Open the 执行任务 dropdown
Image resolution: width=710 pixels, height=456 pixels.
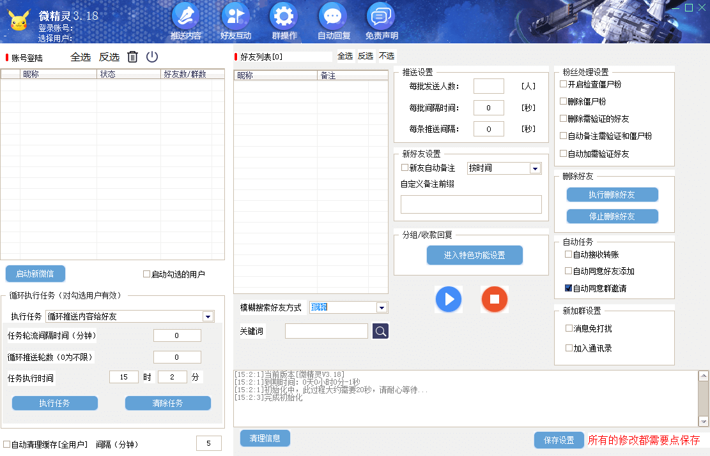click(208, 316)
